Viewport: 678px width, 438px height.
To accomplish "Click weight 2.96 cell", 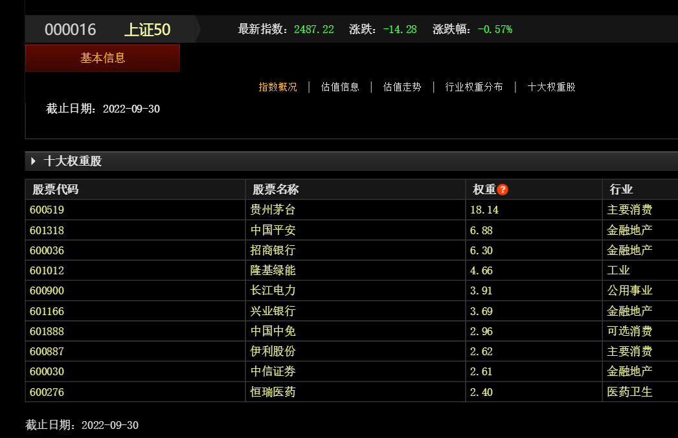I will (x=481, y=331).
